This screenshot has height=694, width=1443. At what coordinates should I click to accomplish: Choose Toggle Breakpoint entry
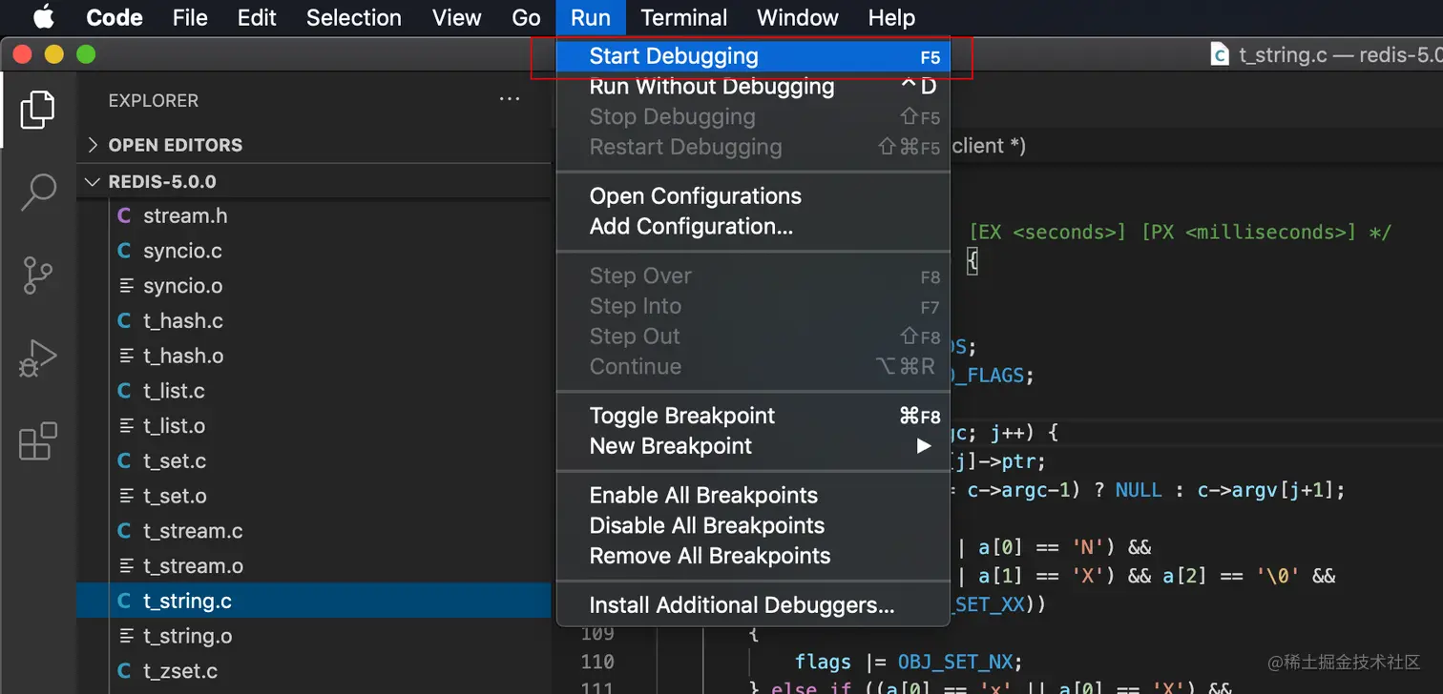coord(753,416)
